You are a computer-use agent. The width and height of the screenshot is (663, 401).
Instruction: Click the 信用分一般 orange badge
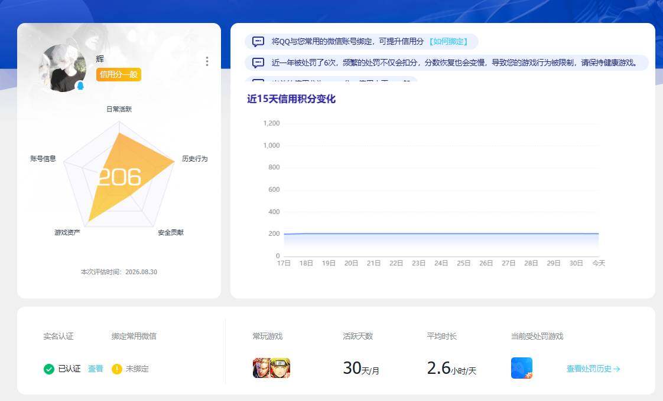(x=118, y=75)
